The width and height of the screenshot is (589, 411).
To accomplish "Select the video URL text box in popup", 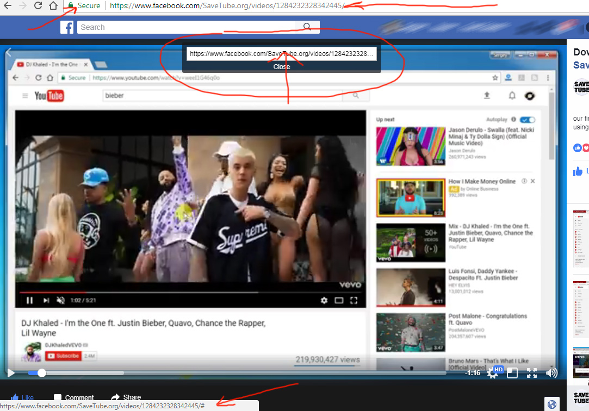I will (x=282, y=54).
